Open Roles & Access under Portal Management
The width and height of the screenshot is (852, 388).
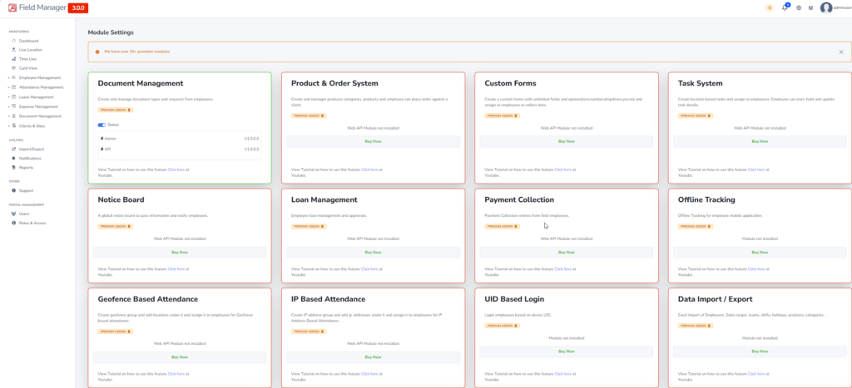click(x=32, y=223)
